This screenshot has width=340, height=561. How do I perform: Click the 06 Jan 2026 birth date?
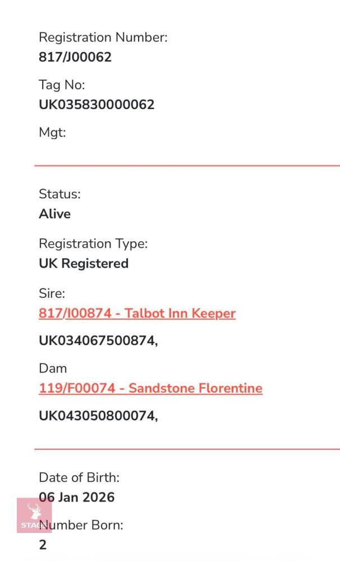(x=77, y=497)
